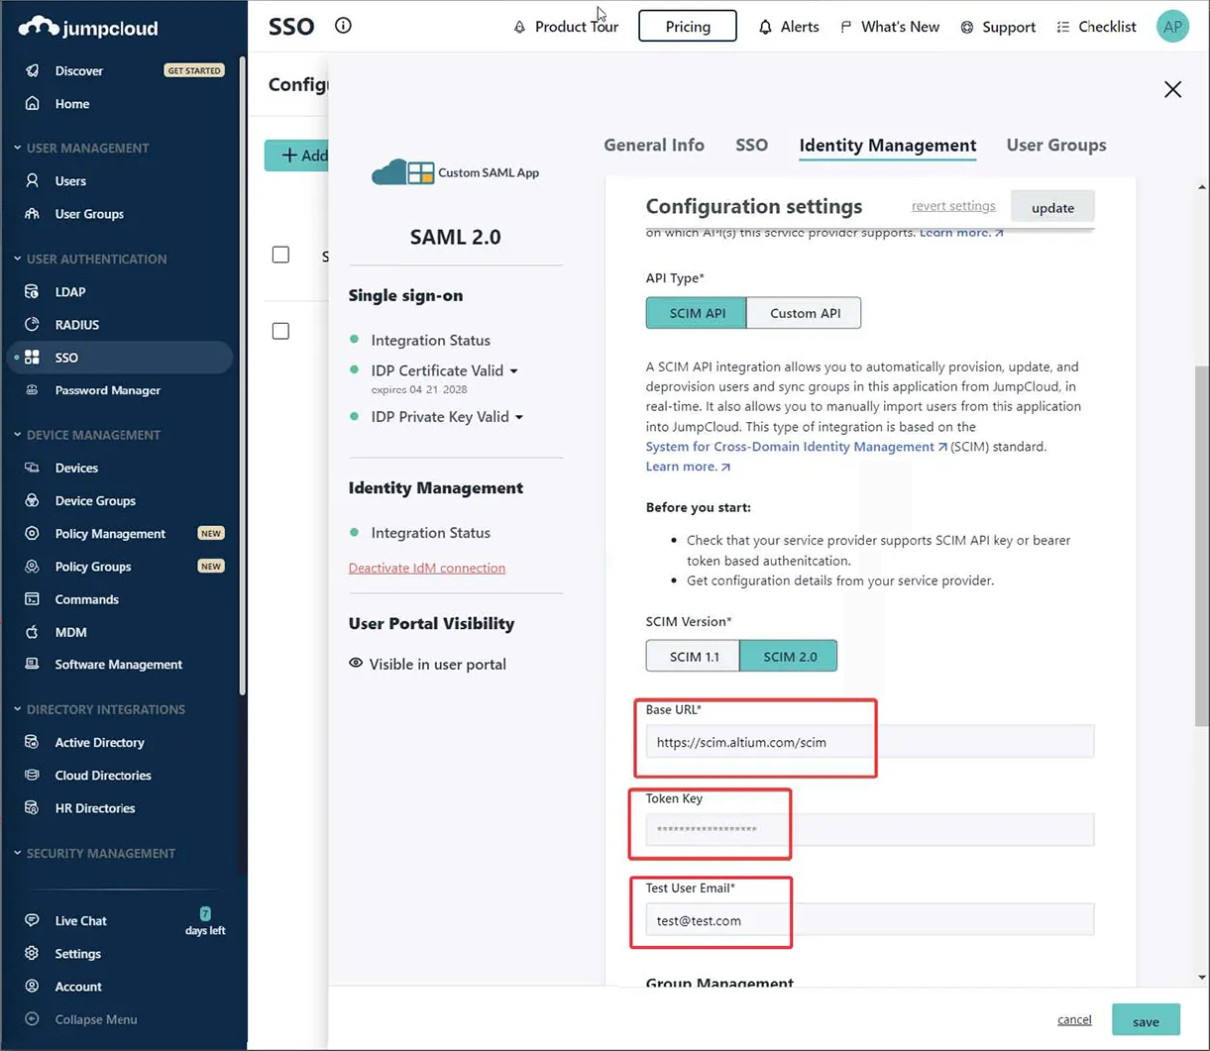Viewport: 1210px width, 1051px height.
Task: Select RADIUS icon in sidebar
Action: click(x=33, y=324)
